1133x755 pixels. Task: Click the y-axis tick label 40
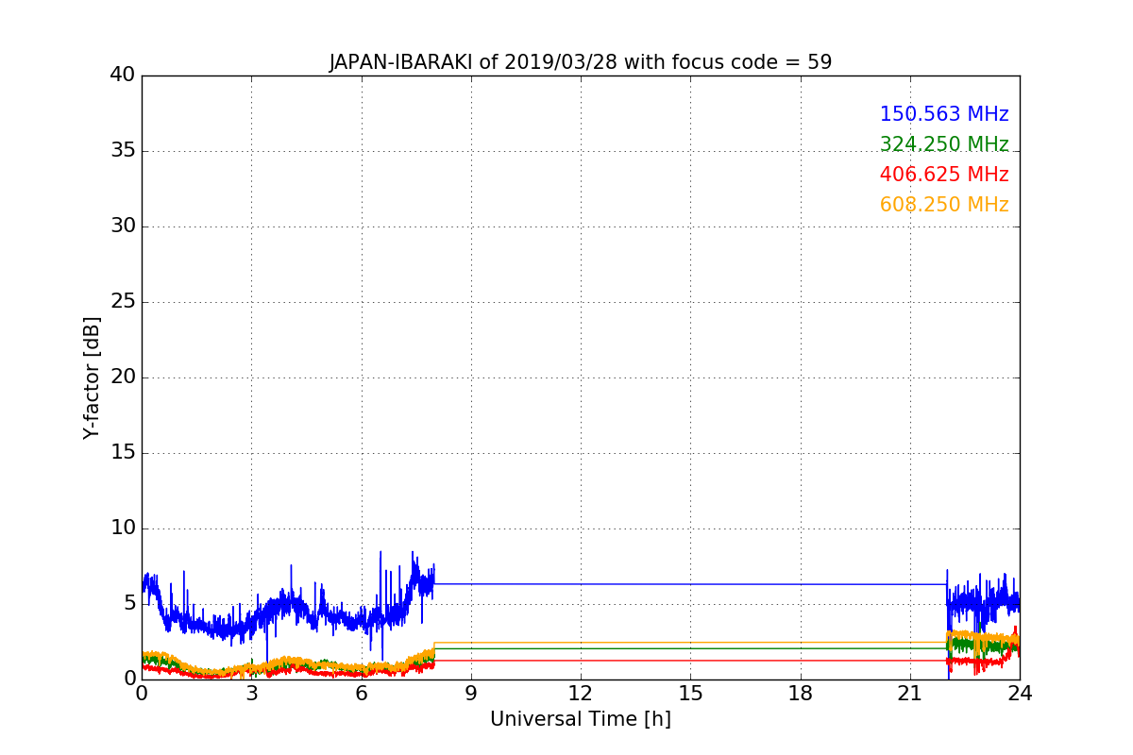123,75
